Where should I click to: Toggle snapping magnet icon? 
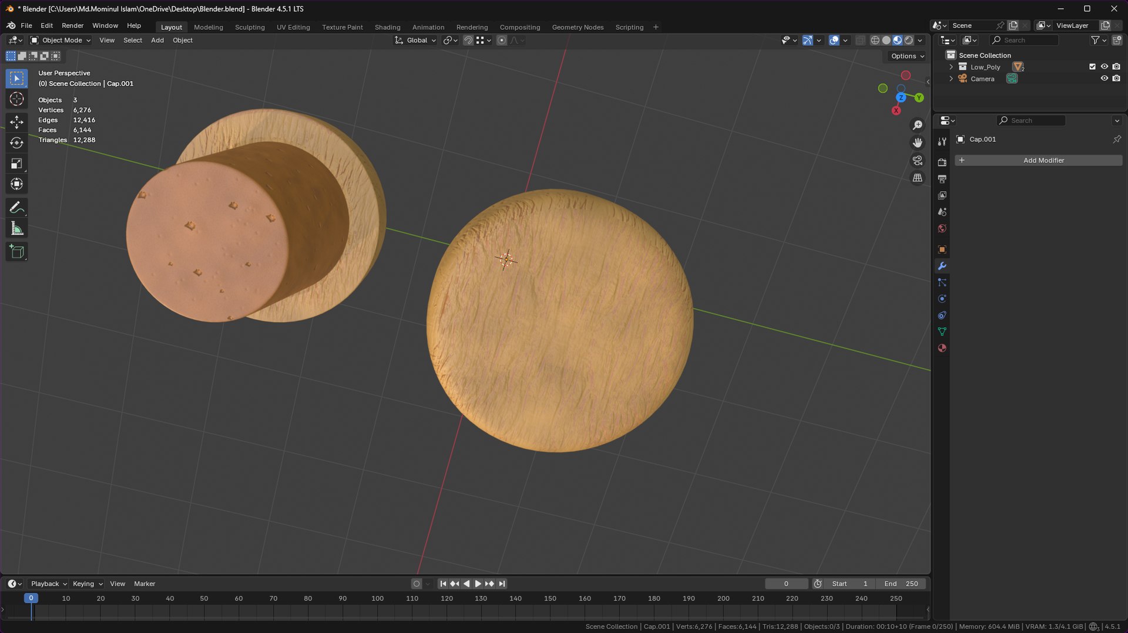(x=468, y=40)
